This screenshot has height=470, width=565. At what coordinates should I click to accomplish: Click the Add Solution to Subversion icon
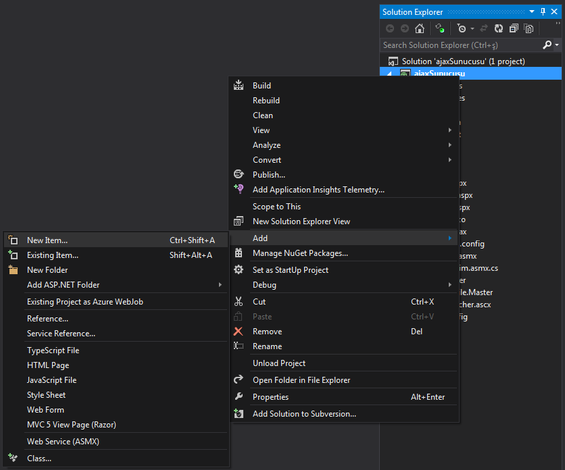coord(239,413)
